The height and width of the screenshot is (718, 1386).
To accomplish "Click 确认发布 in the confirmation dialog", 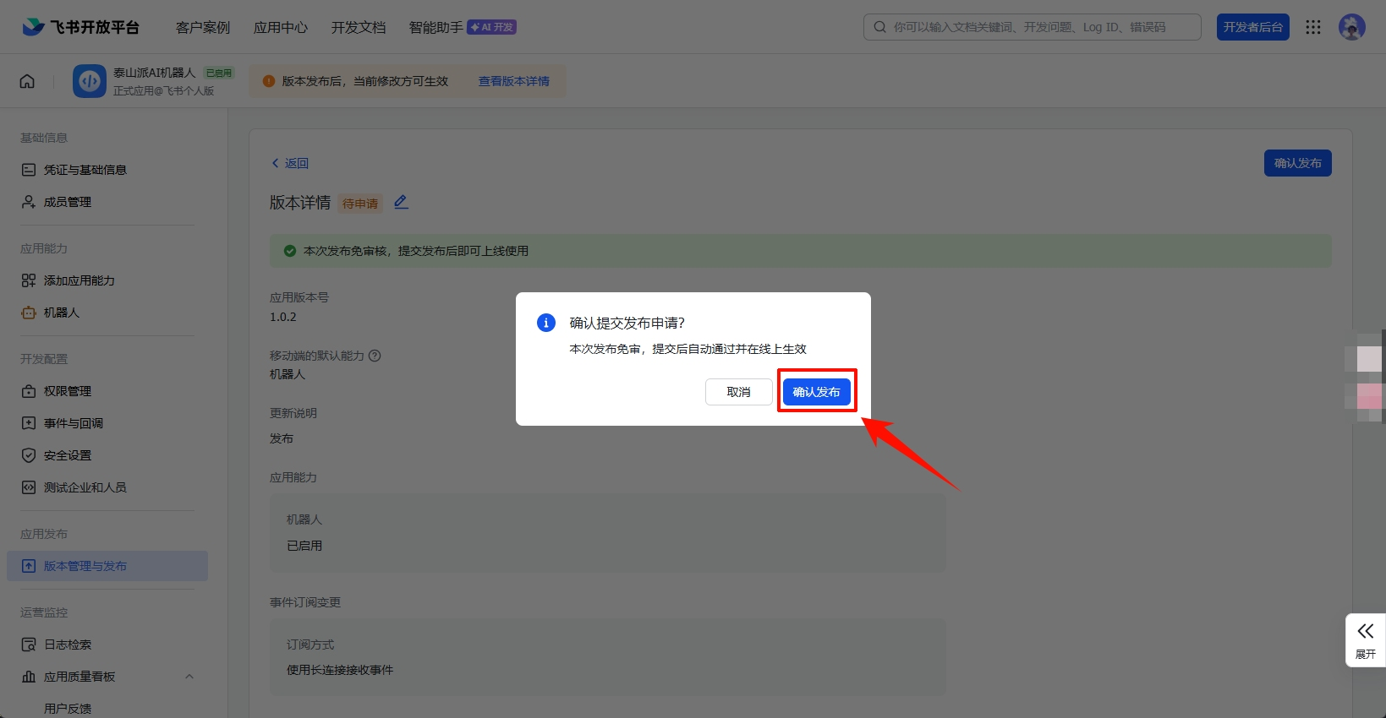I will 816,392.
